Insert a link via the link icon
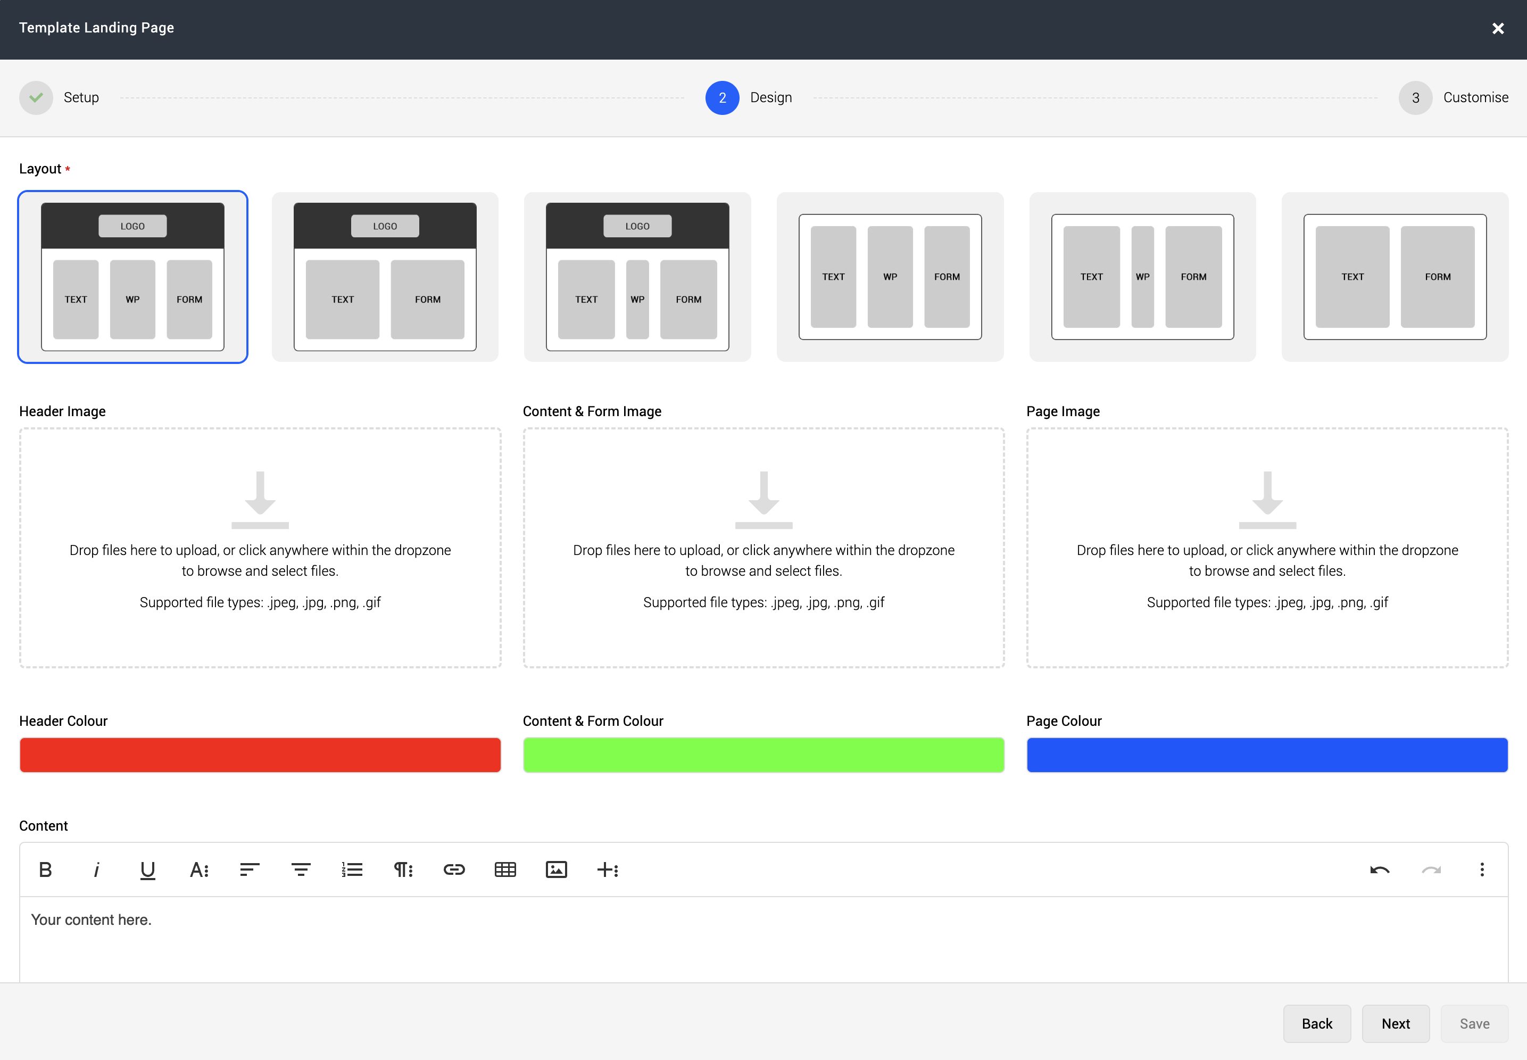Image resolution: width=1527 pixels, height=1060 pixels. pos(454,869)
